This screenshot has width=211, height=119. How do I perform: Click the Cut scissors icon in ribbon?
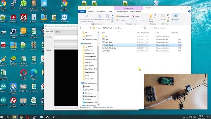(x=112, y=15)
